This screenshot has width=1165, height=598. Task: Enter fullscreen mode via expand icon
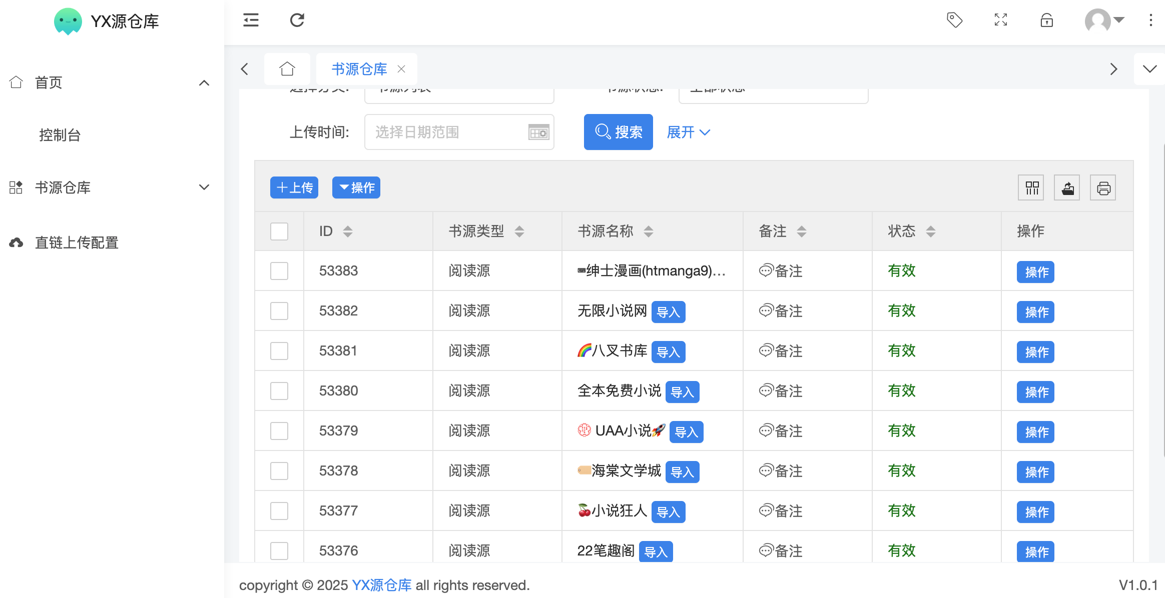coord(1000,20)
